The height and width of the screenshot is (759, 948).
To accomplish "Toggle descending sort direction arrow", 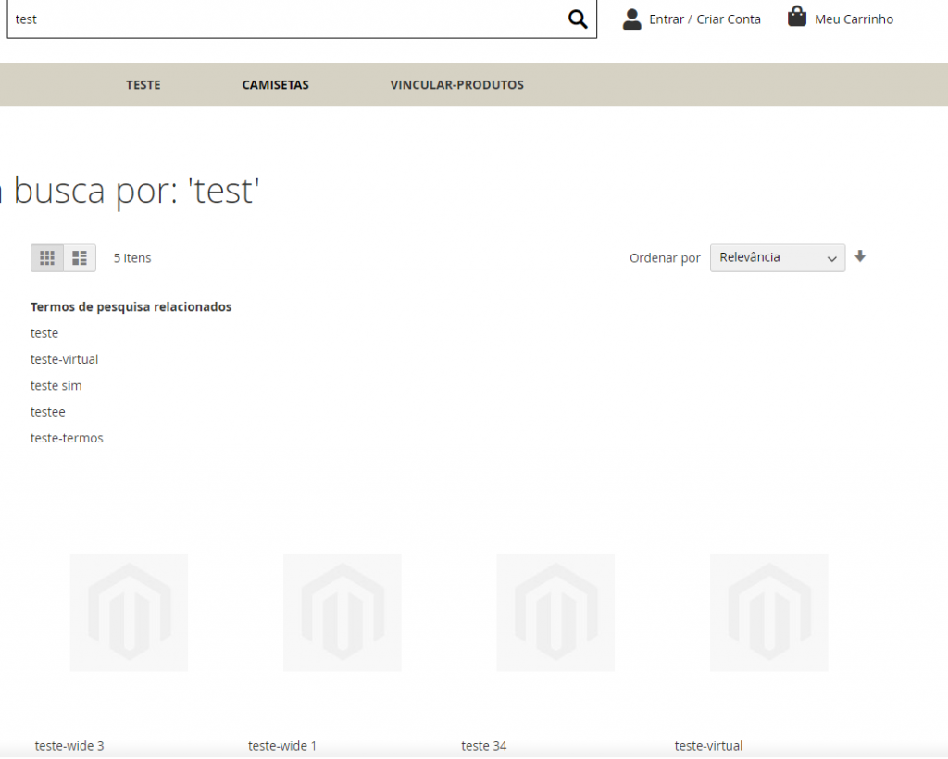I will click(860, 256).
